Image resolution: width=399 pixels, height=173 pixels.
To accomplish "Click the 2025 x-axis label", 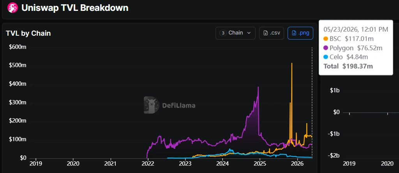I will (x=260, y=163).
